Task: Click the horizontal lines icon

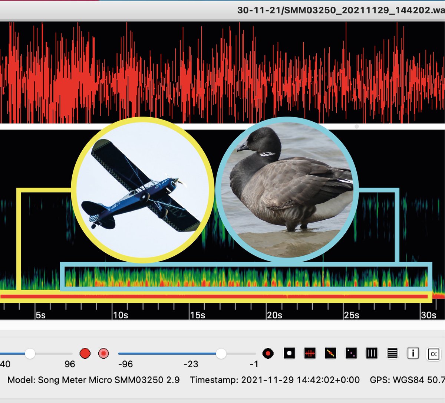Action: tap(392, 353)
